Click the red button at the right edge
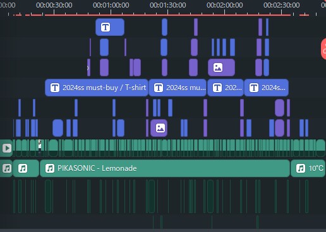 (x=323, y=49)
